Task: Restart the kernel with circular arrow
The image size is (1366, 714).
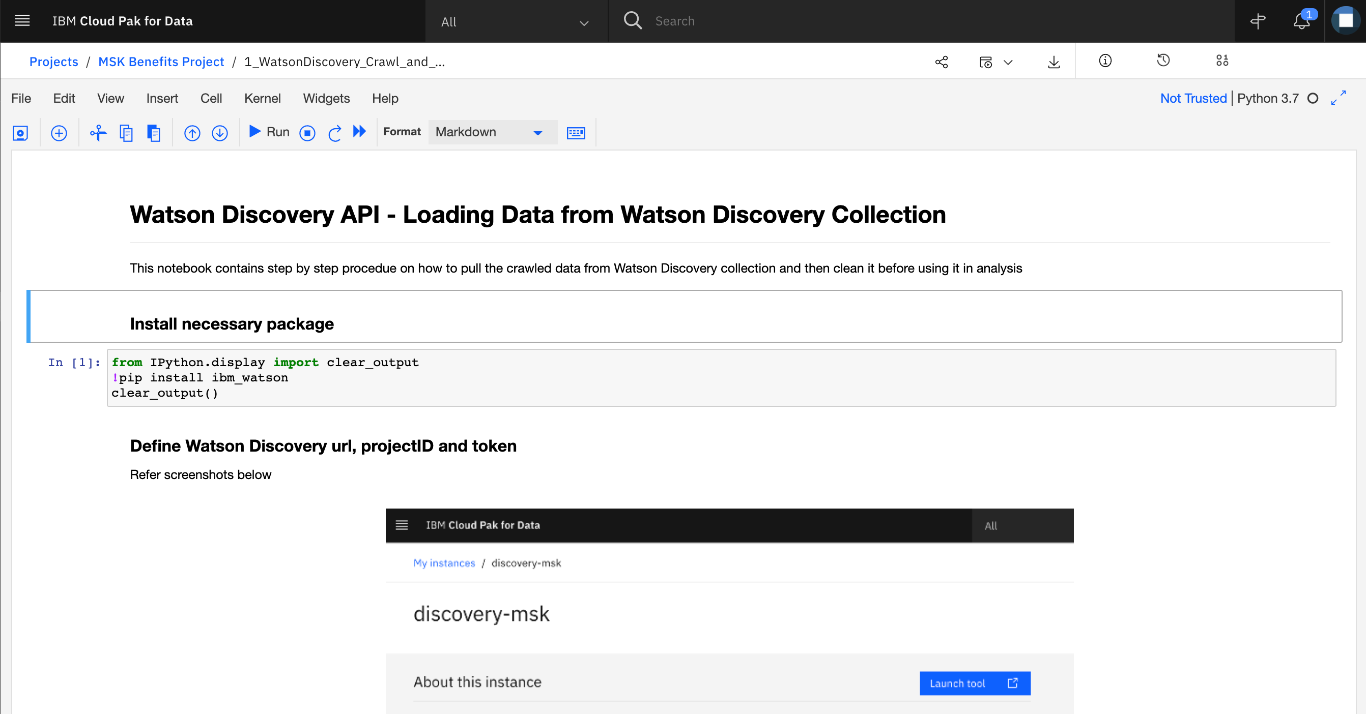Action: 334,132
